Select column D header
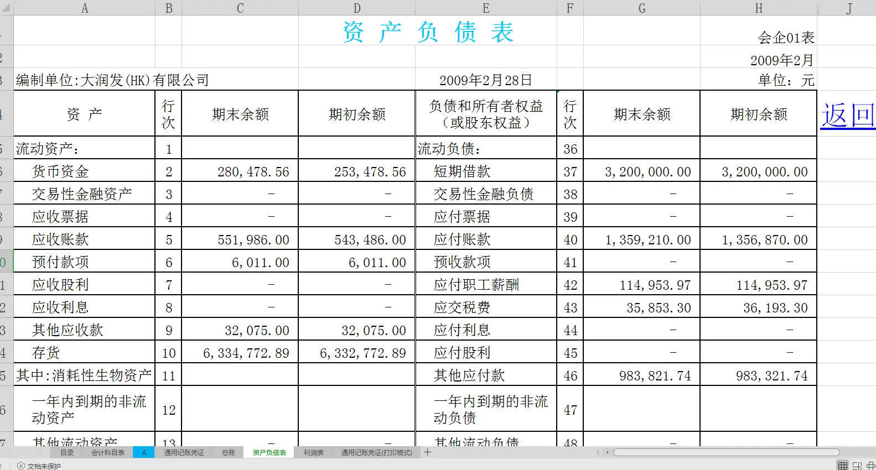The width and height of the screenshot is (876, 470). [357, 8]
